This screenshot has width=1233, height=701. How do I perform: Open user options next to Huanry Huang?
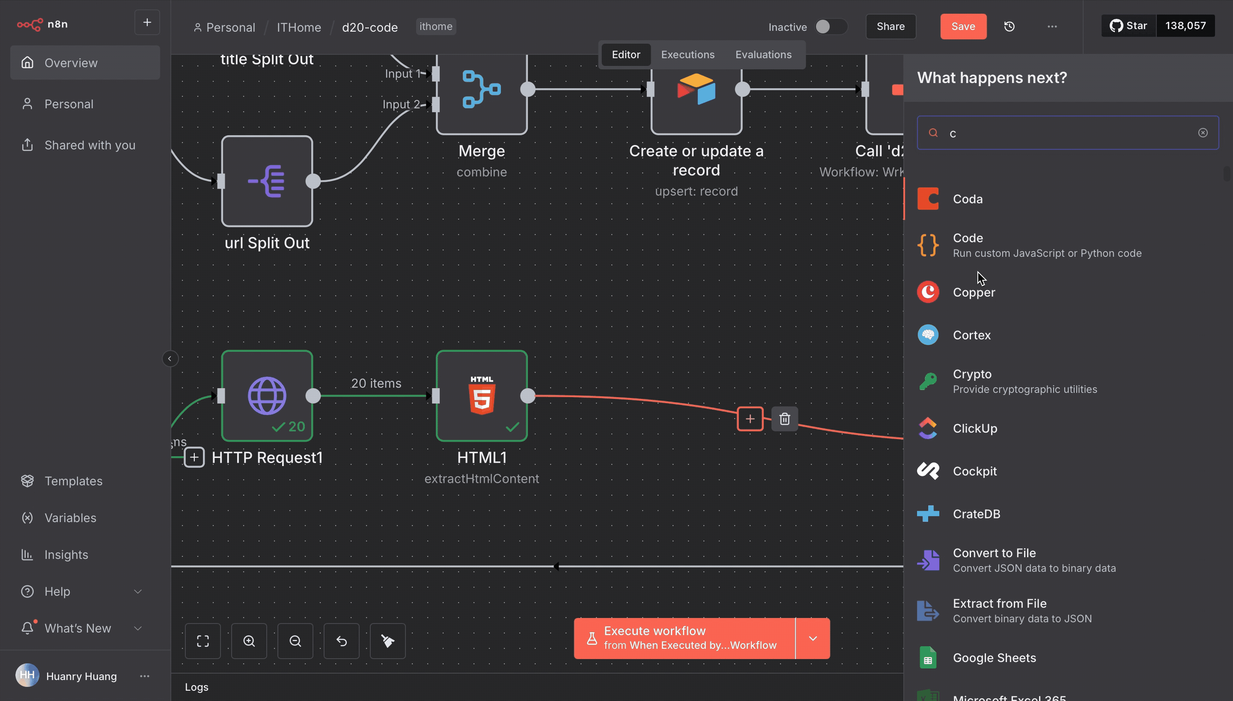coord(145,676)
